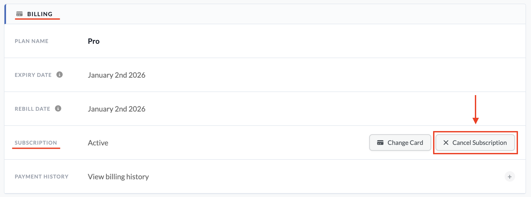Cancel the subscription

click(475, 143)
